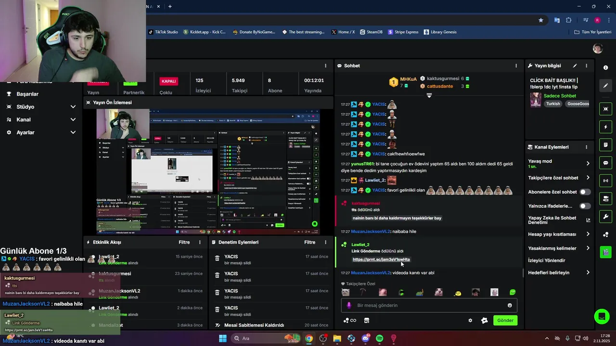
Task: Open chat settings gear icon
Action: tap(470, 321)
